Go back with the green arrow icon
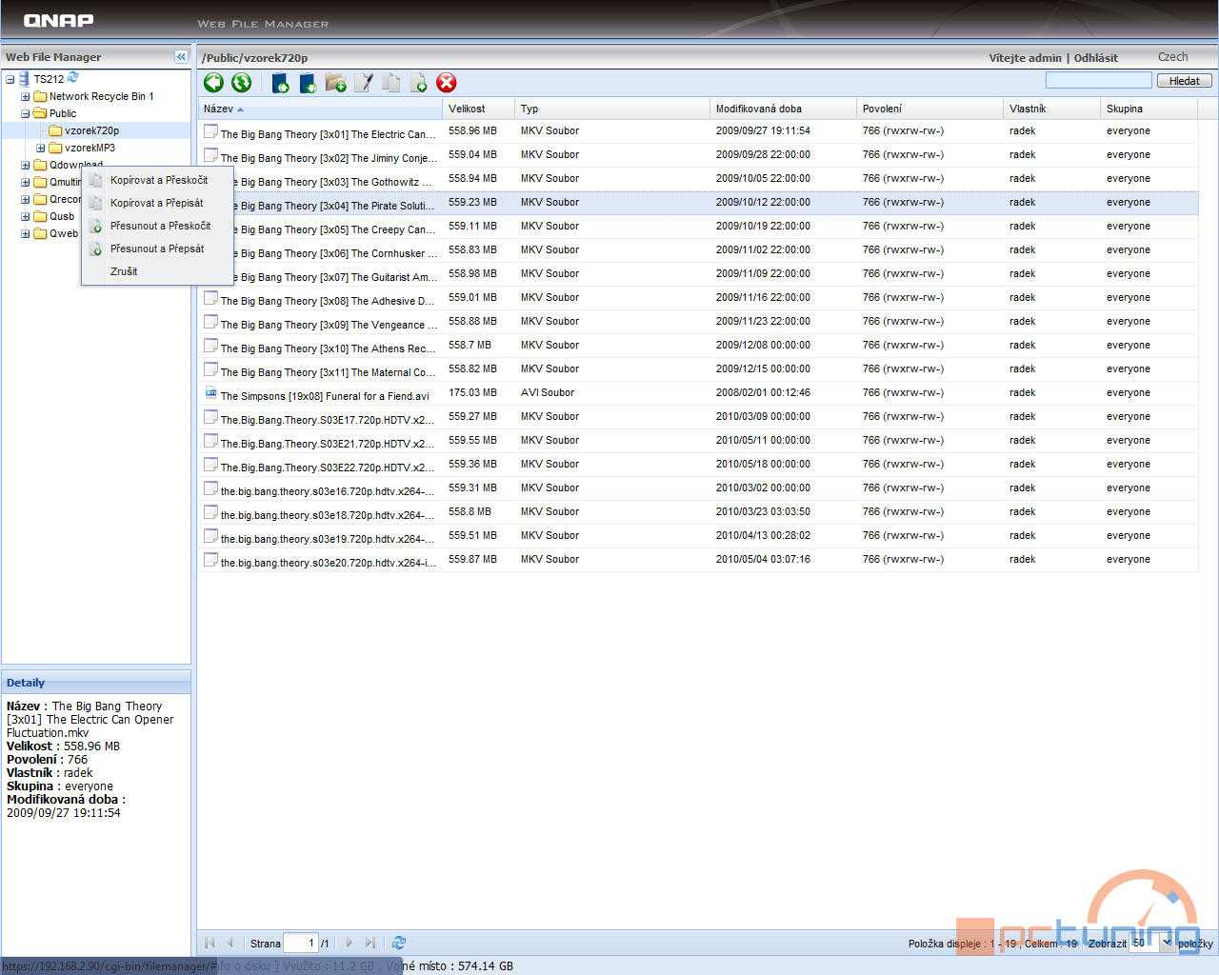The width and height of the screenshot is (1219, 975). [x=213, y=83]
